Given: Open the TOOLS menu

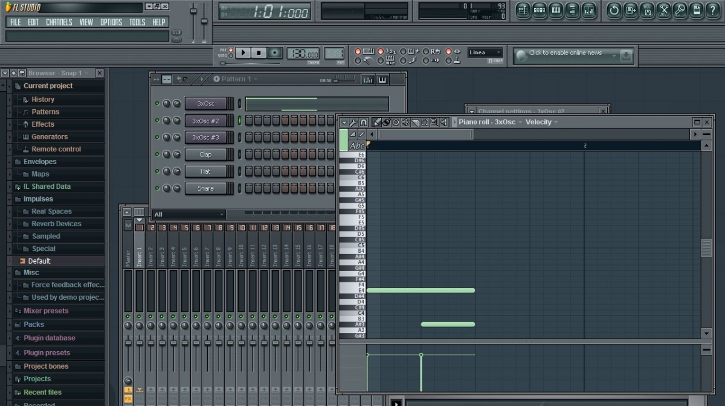Looking at the screenshot, I should coord(137,22).
